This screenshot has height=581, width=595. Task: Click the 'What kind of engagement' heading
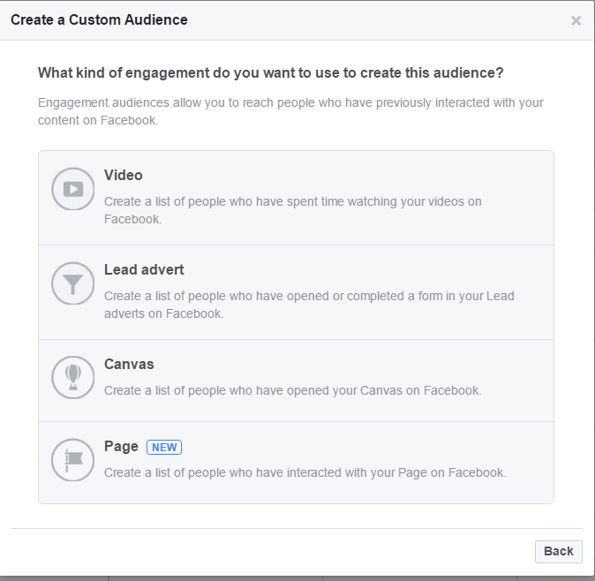pos(270,73)
